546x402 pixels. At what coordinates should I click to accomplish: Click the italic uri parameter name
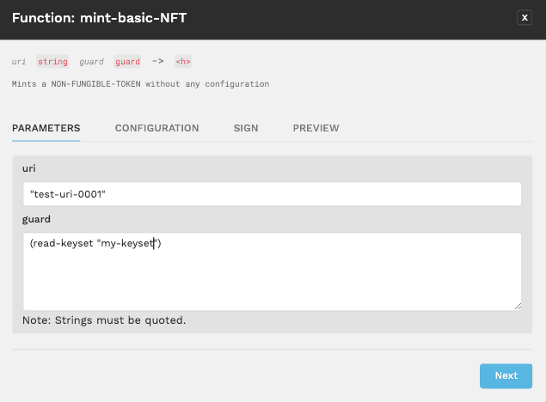pyautogui.click(x=18, y=62)
